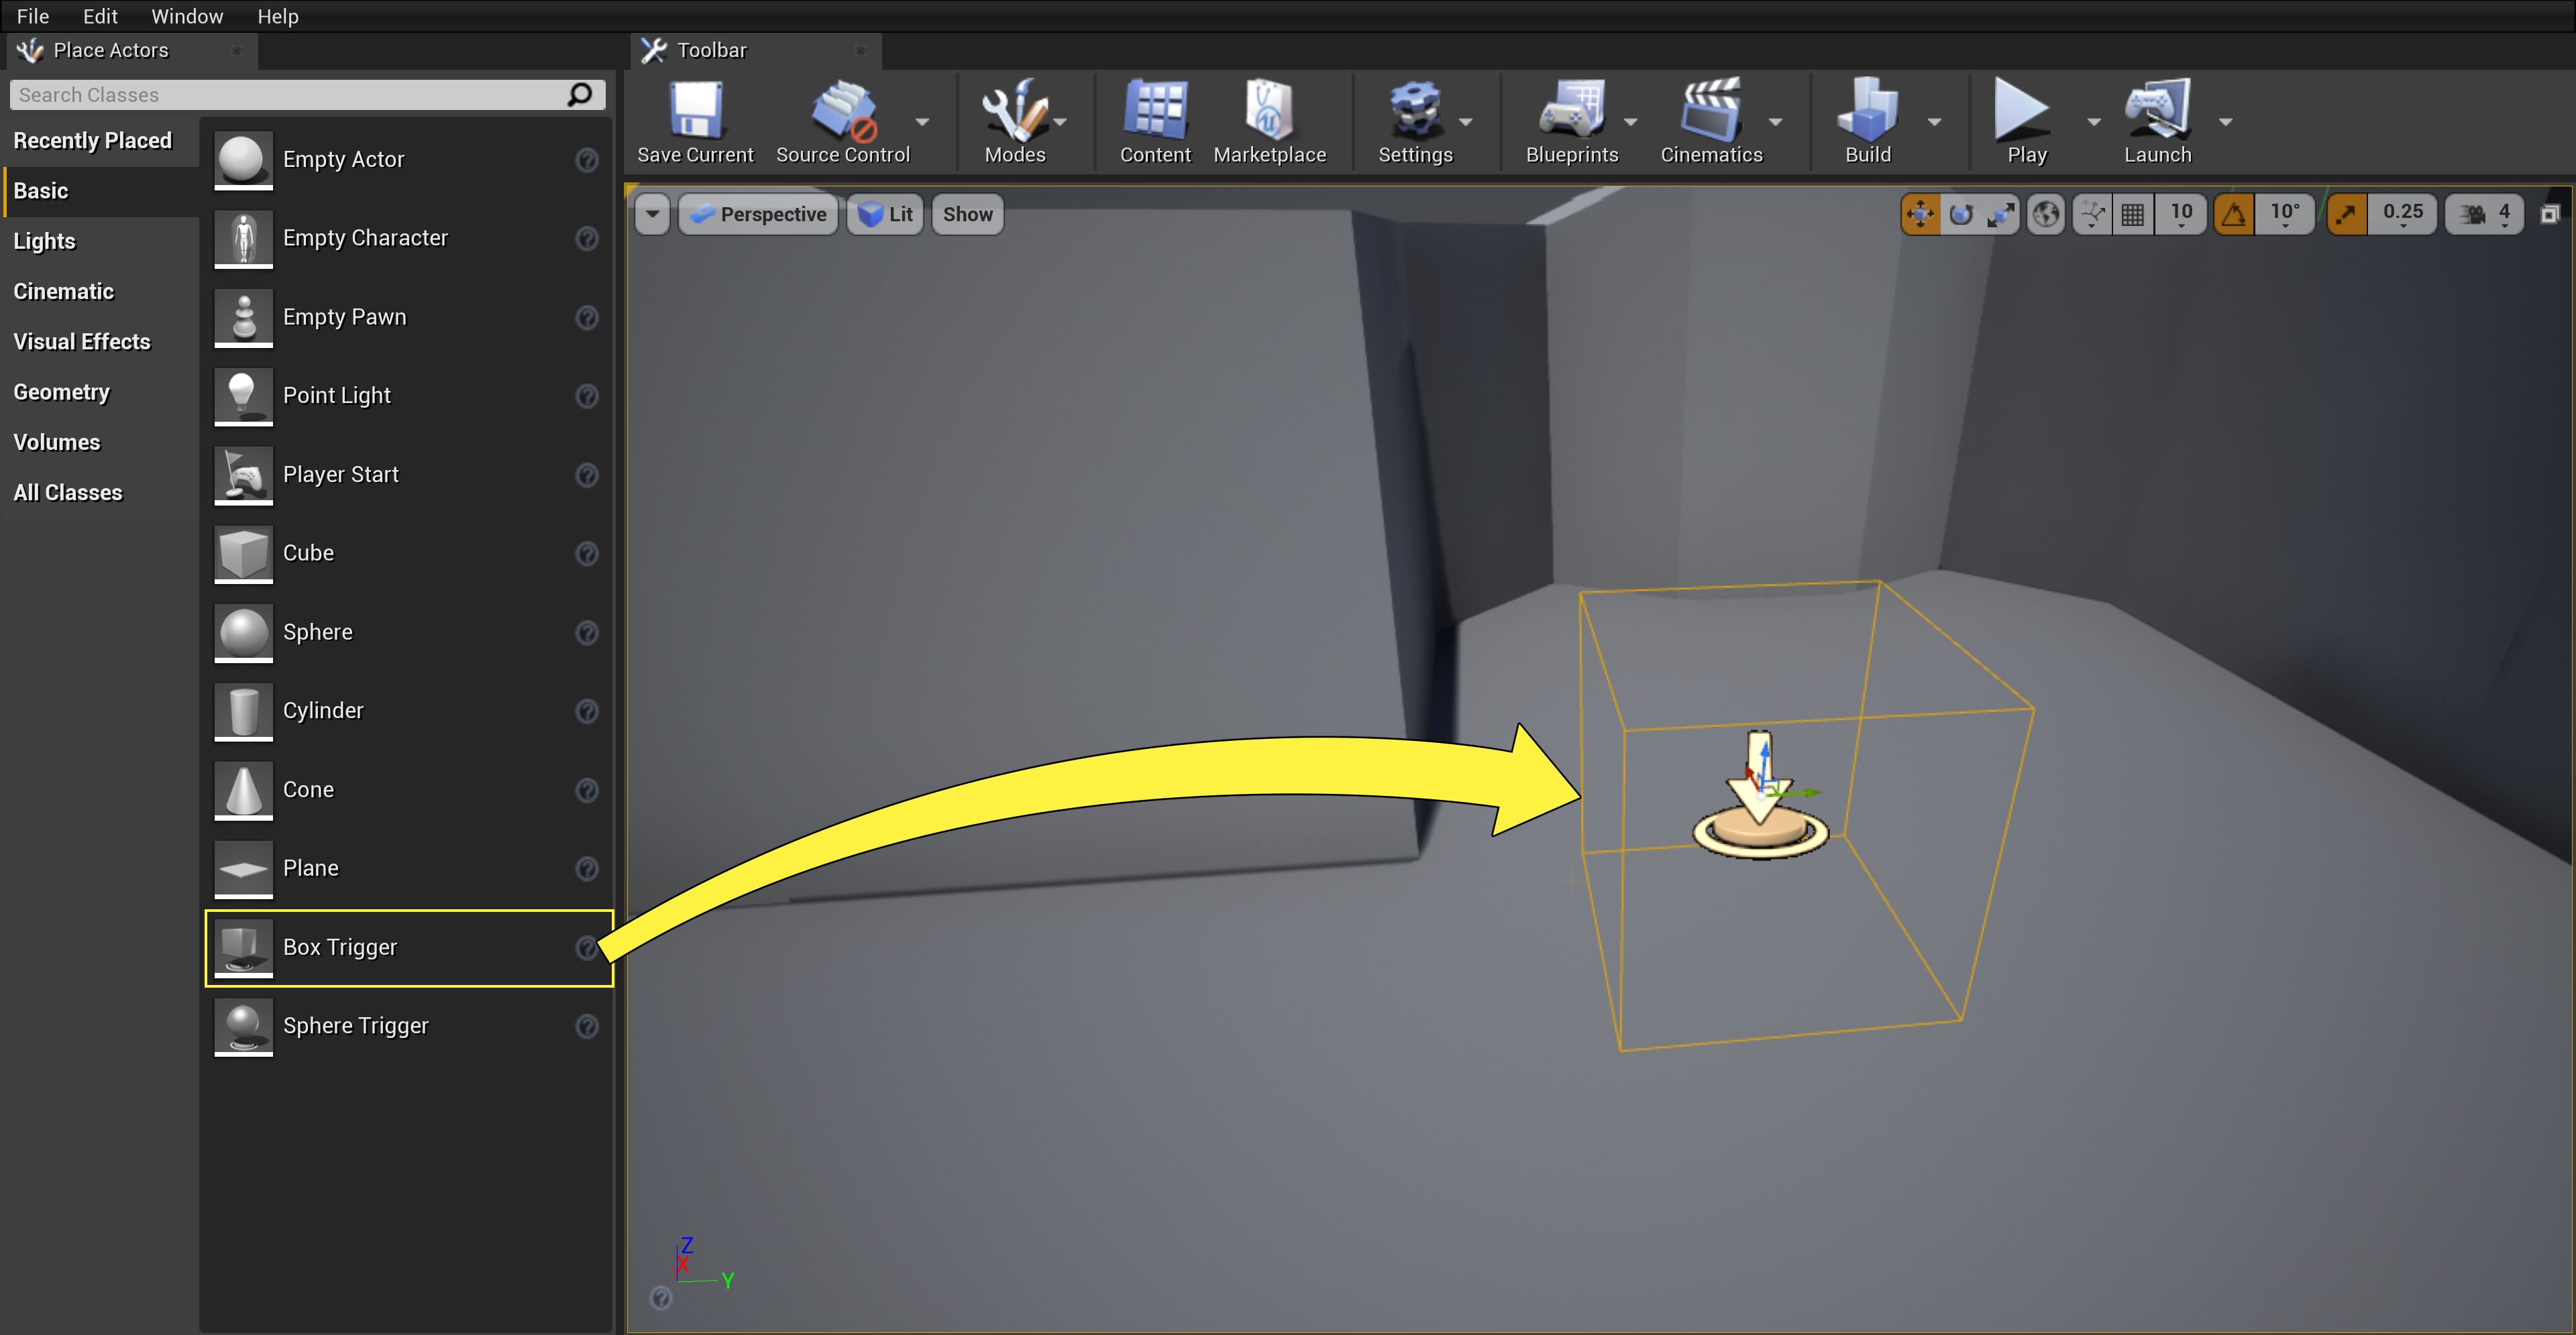Switch to the Volumes category
The width and height of the screenshot is (2576, 1335).
pos(57,442)
